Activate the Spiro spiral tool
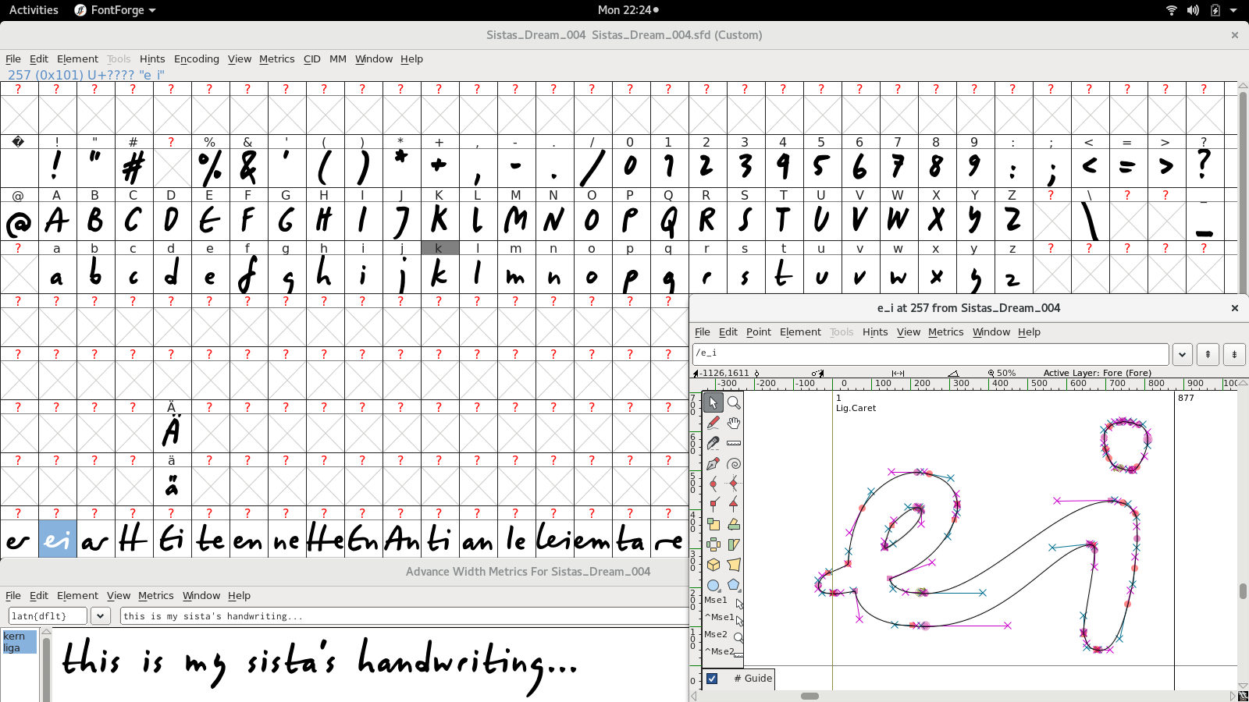Screen dimensions: 1249x702 coord(734,463)
